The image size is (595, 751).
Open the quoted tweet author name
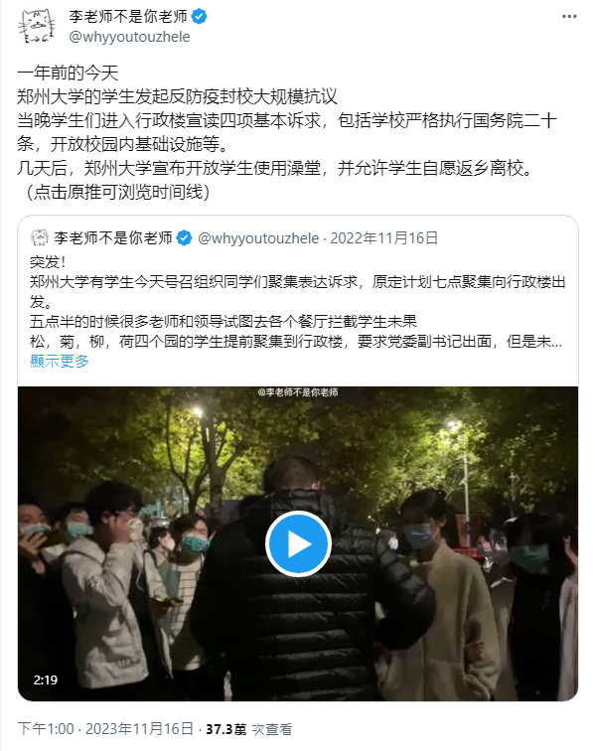tap(113, 238)
